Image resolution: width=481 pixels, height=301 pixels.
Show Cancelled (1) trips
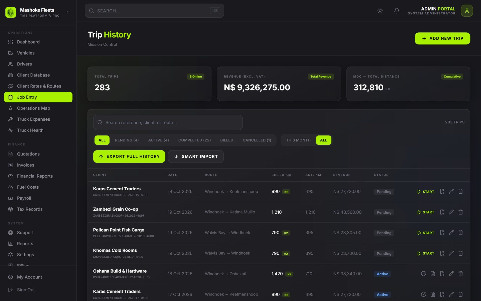[257, 140]
